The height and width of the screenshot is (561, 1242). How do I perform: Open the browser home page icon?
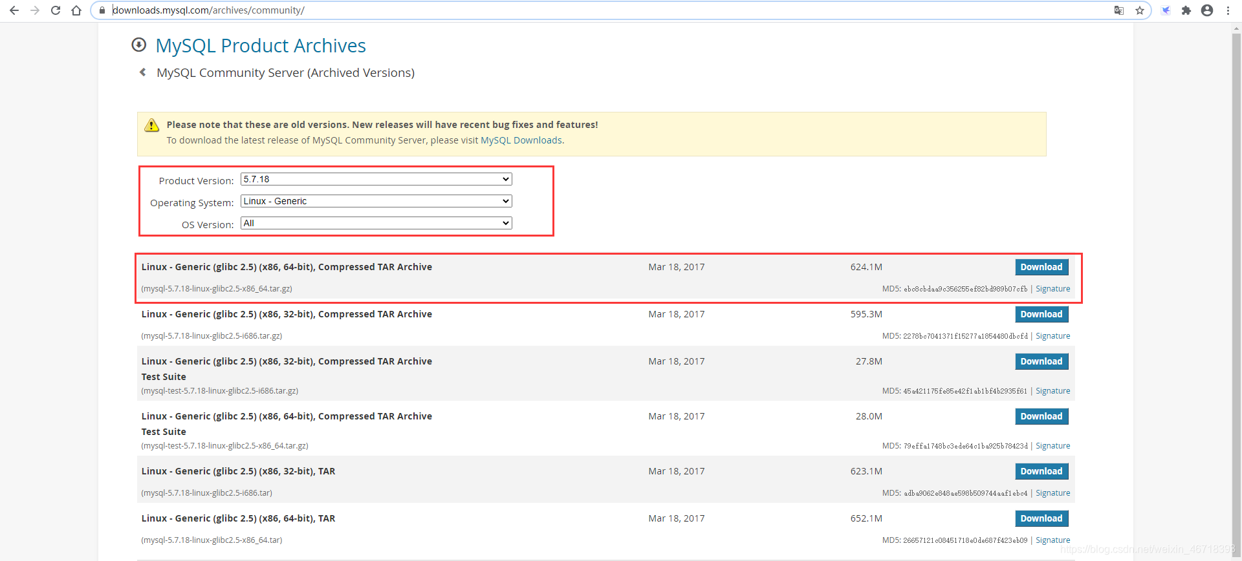(76, 10)
